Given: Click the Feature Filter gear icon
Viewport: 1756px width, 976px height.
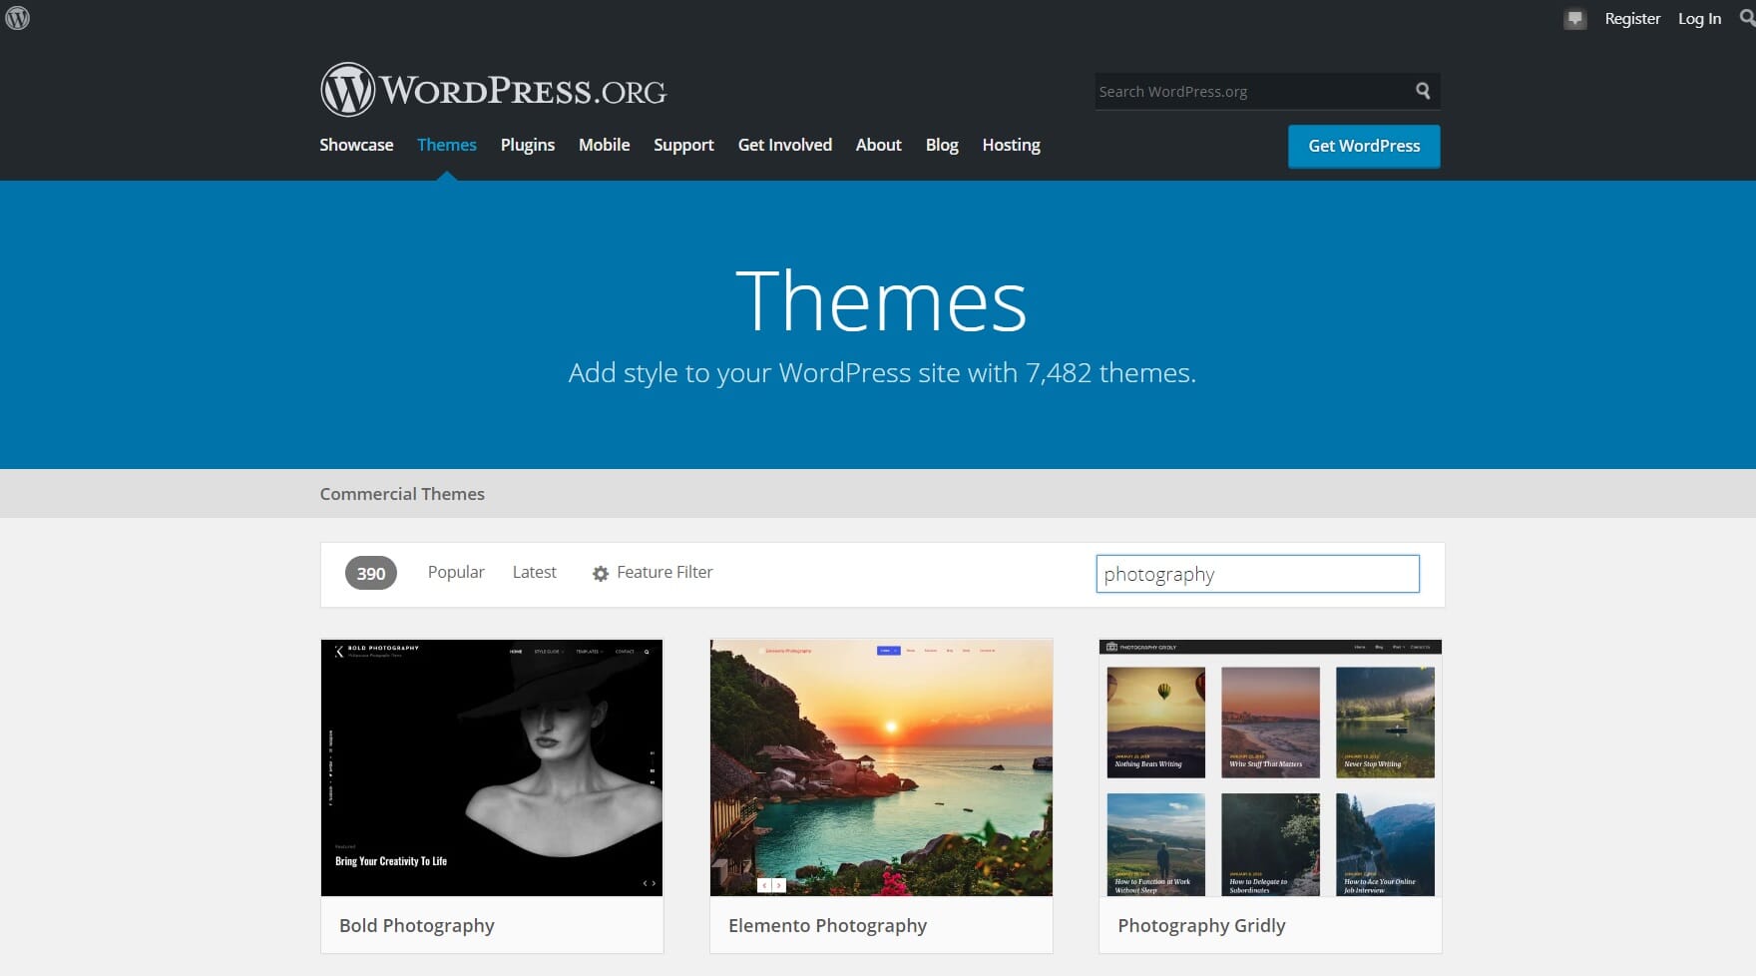Looking at the screenshot, I should coord(600,573).
